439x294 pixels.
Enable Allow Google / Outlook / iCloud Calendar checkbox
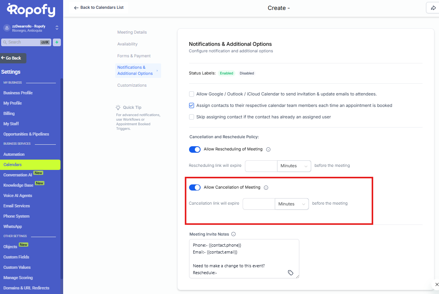(x=192, y=94)
